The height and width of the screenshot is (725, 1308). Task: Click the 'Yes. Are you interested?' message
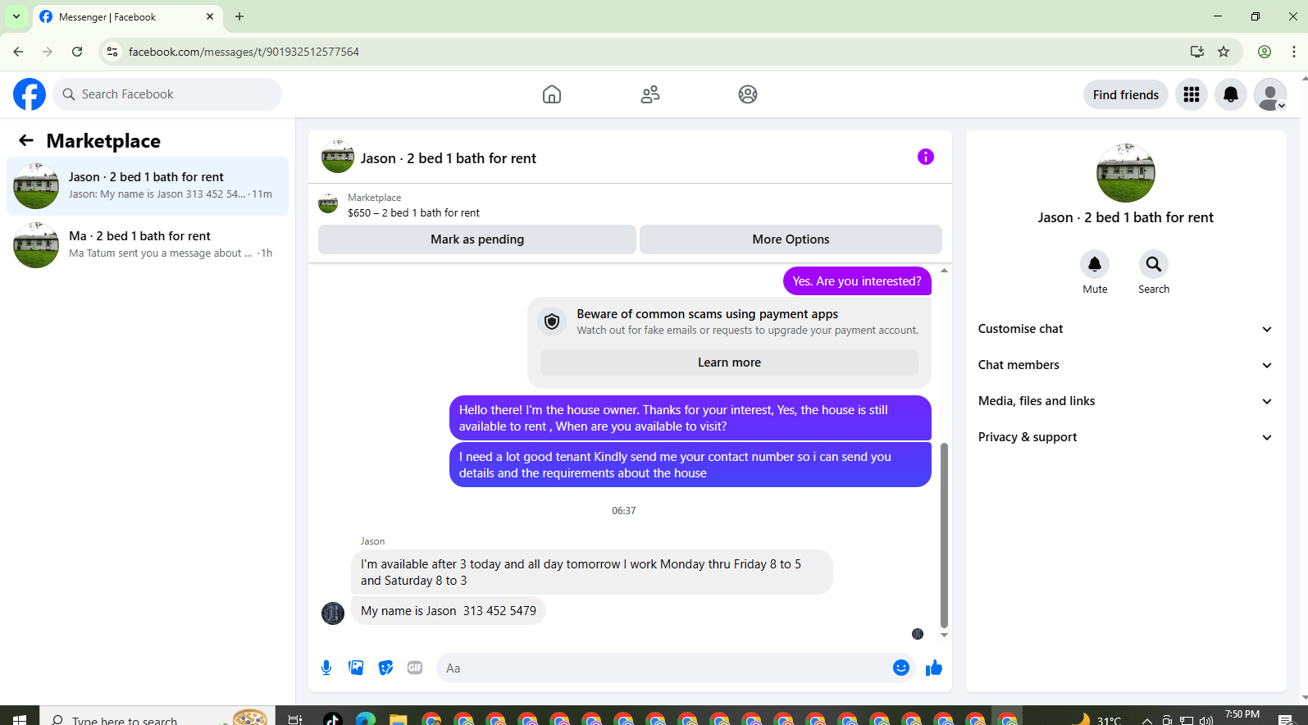point(857,281)
